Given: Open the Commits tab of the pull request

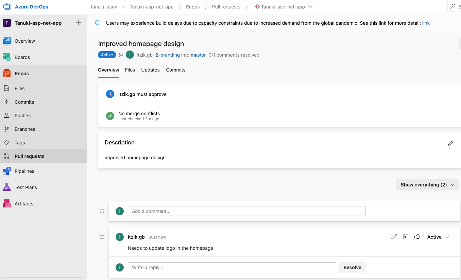Looking at the screenshot, I should point(175,70).
